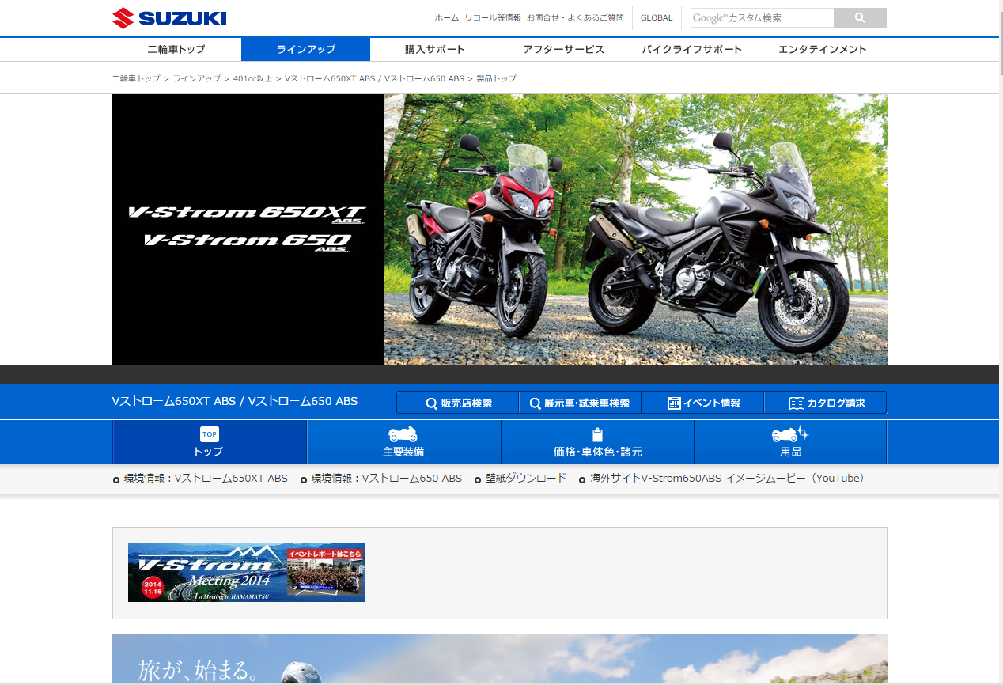The image size is (1003, 685).
Task: Open the 用品 accessories tab
Action: [x=791, y=441]
